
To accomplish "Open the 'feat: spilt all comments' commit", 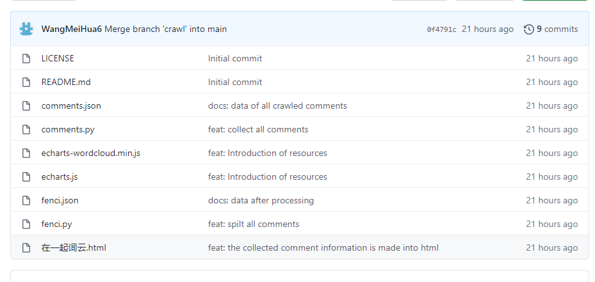I will coord(254,224).
